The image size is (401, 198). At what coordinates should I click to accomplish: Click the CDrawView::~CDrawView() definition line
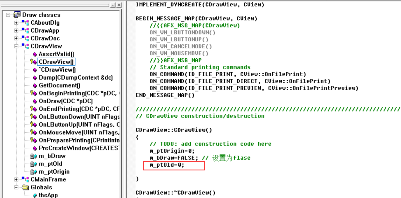coord(176,193)
